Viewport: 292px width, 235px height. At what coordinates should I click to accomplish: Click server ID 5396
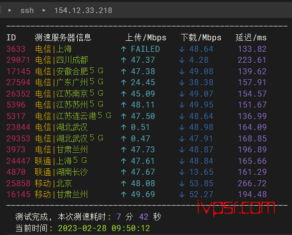(16, 105)
